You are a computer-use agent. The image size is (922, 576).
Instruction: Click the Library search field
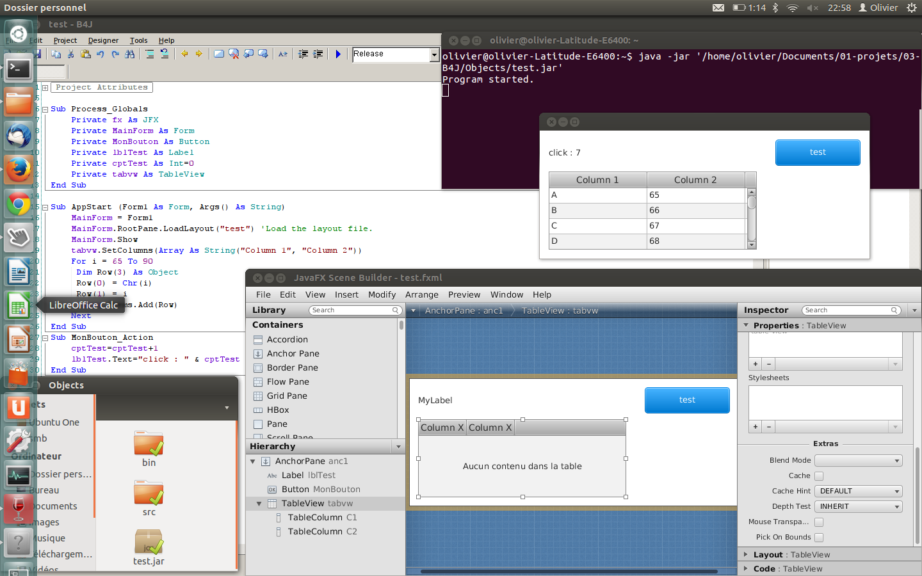click(x=355, y=310)
